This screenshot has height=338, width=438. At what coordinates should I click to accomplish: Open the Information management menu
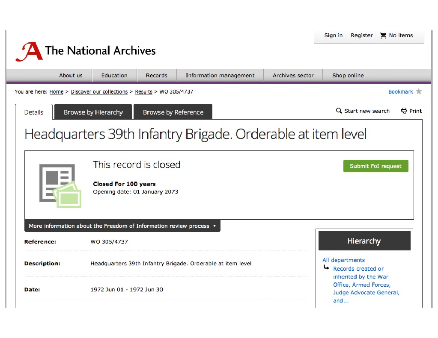point(220,76)
